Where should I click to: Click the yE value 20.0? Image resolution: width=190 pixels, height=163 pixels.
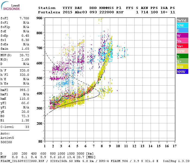pyautogui.click(x=25, y=112)
